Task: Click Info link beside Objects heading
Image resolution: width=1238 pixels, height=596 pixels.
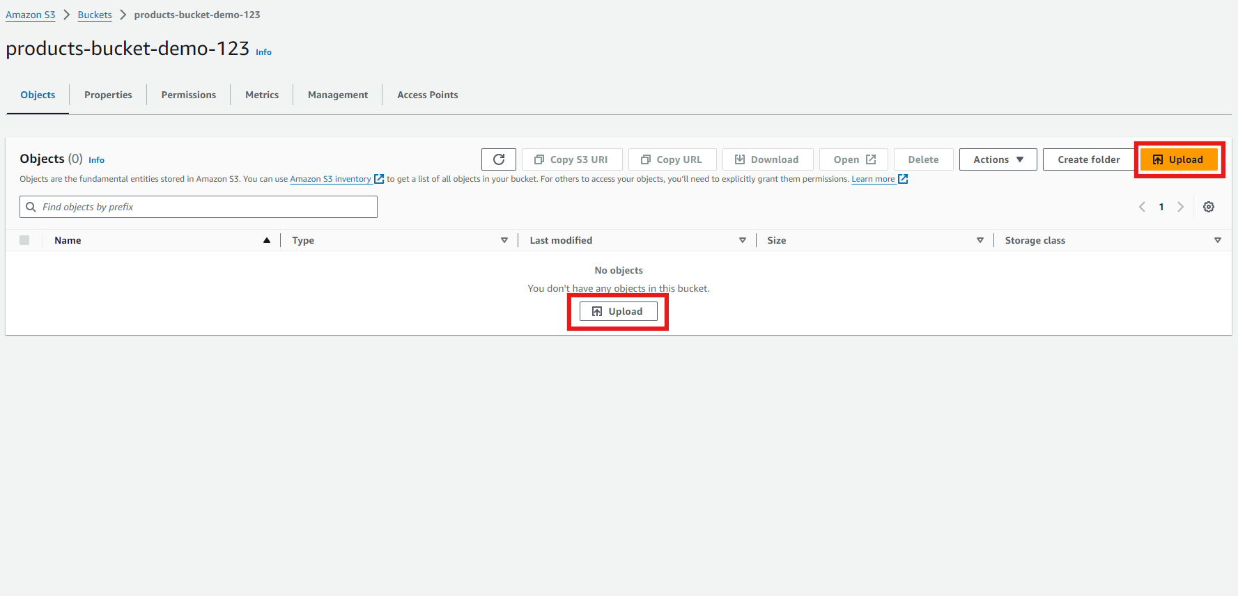Action: tap(96, 160)
